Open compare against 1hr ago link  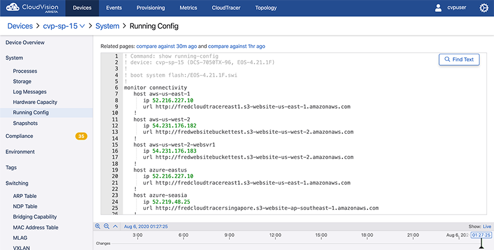(x=237, y=46)
